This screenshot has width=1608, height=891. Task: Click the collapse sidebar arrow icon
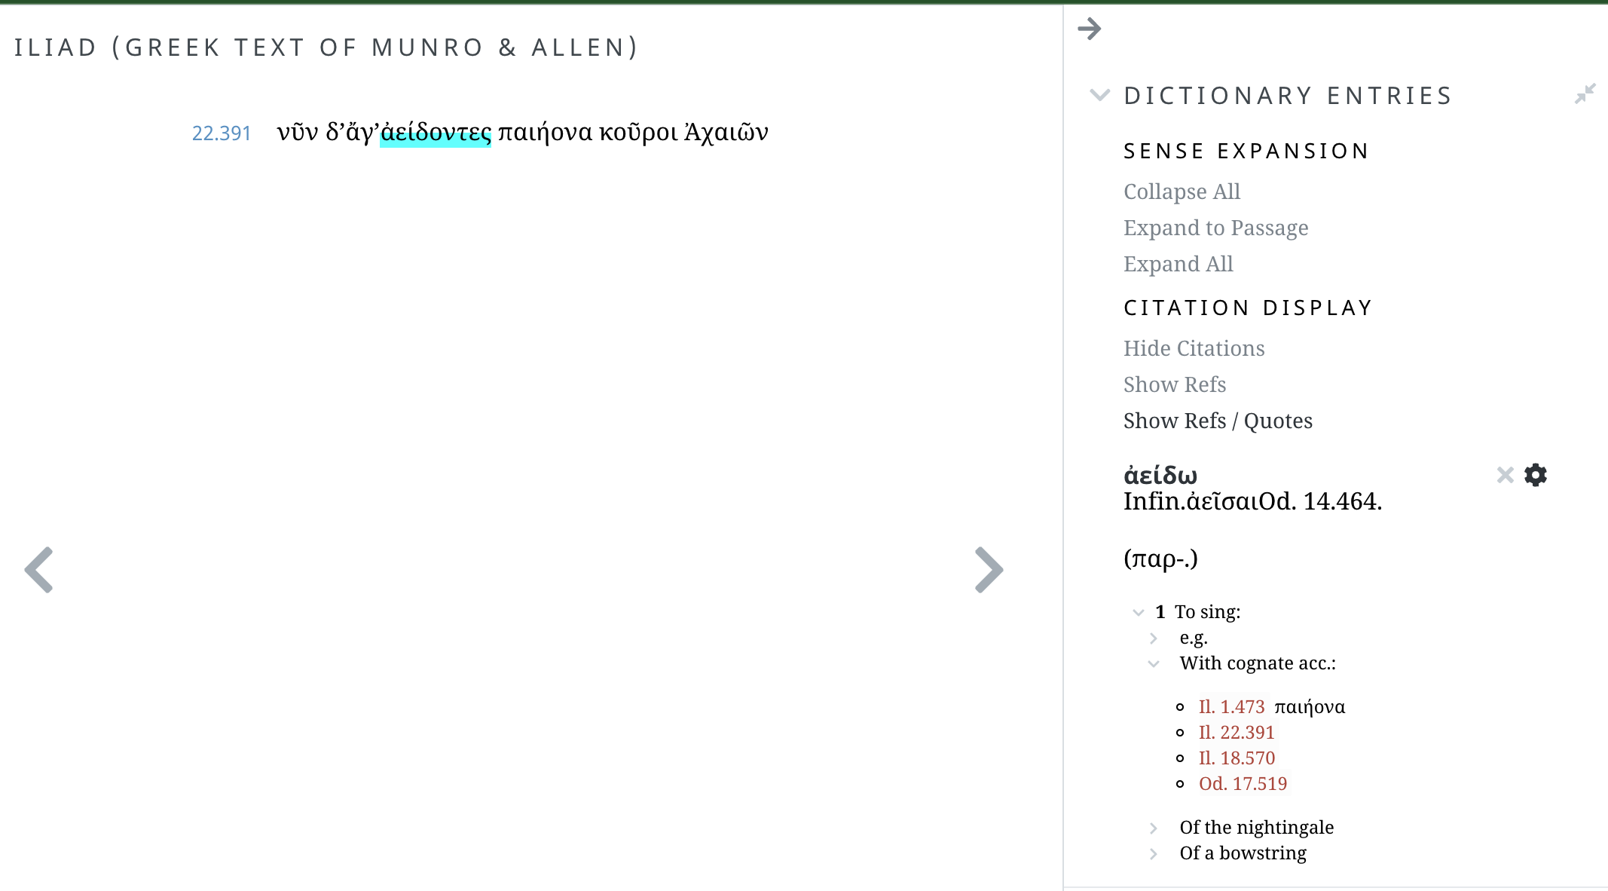click(1090, 29)
